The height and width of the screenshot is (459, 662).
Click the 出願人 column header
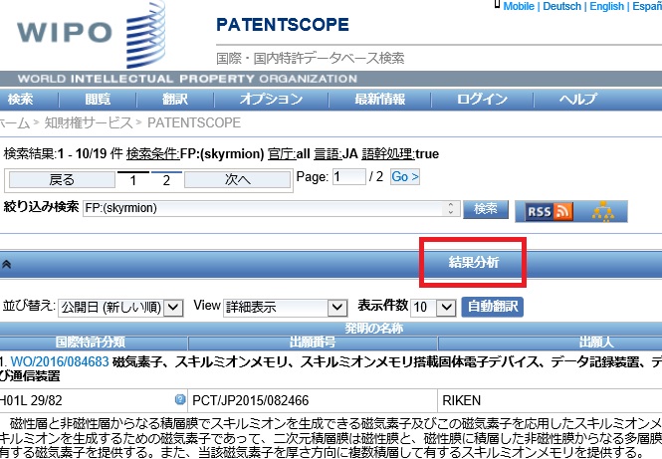[595, 343]
